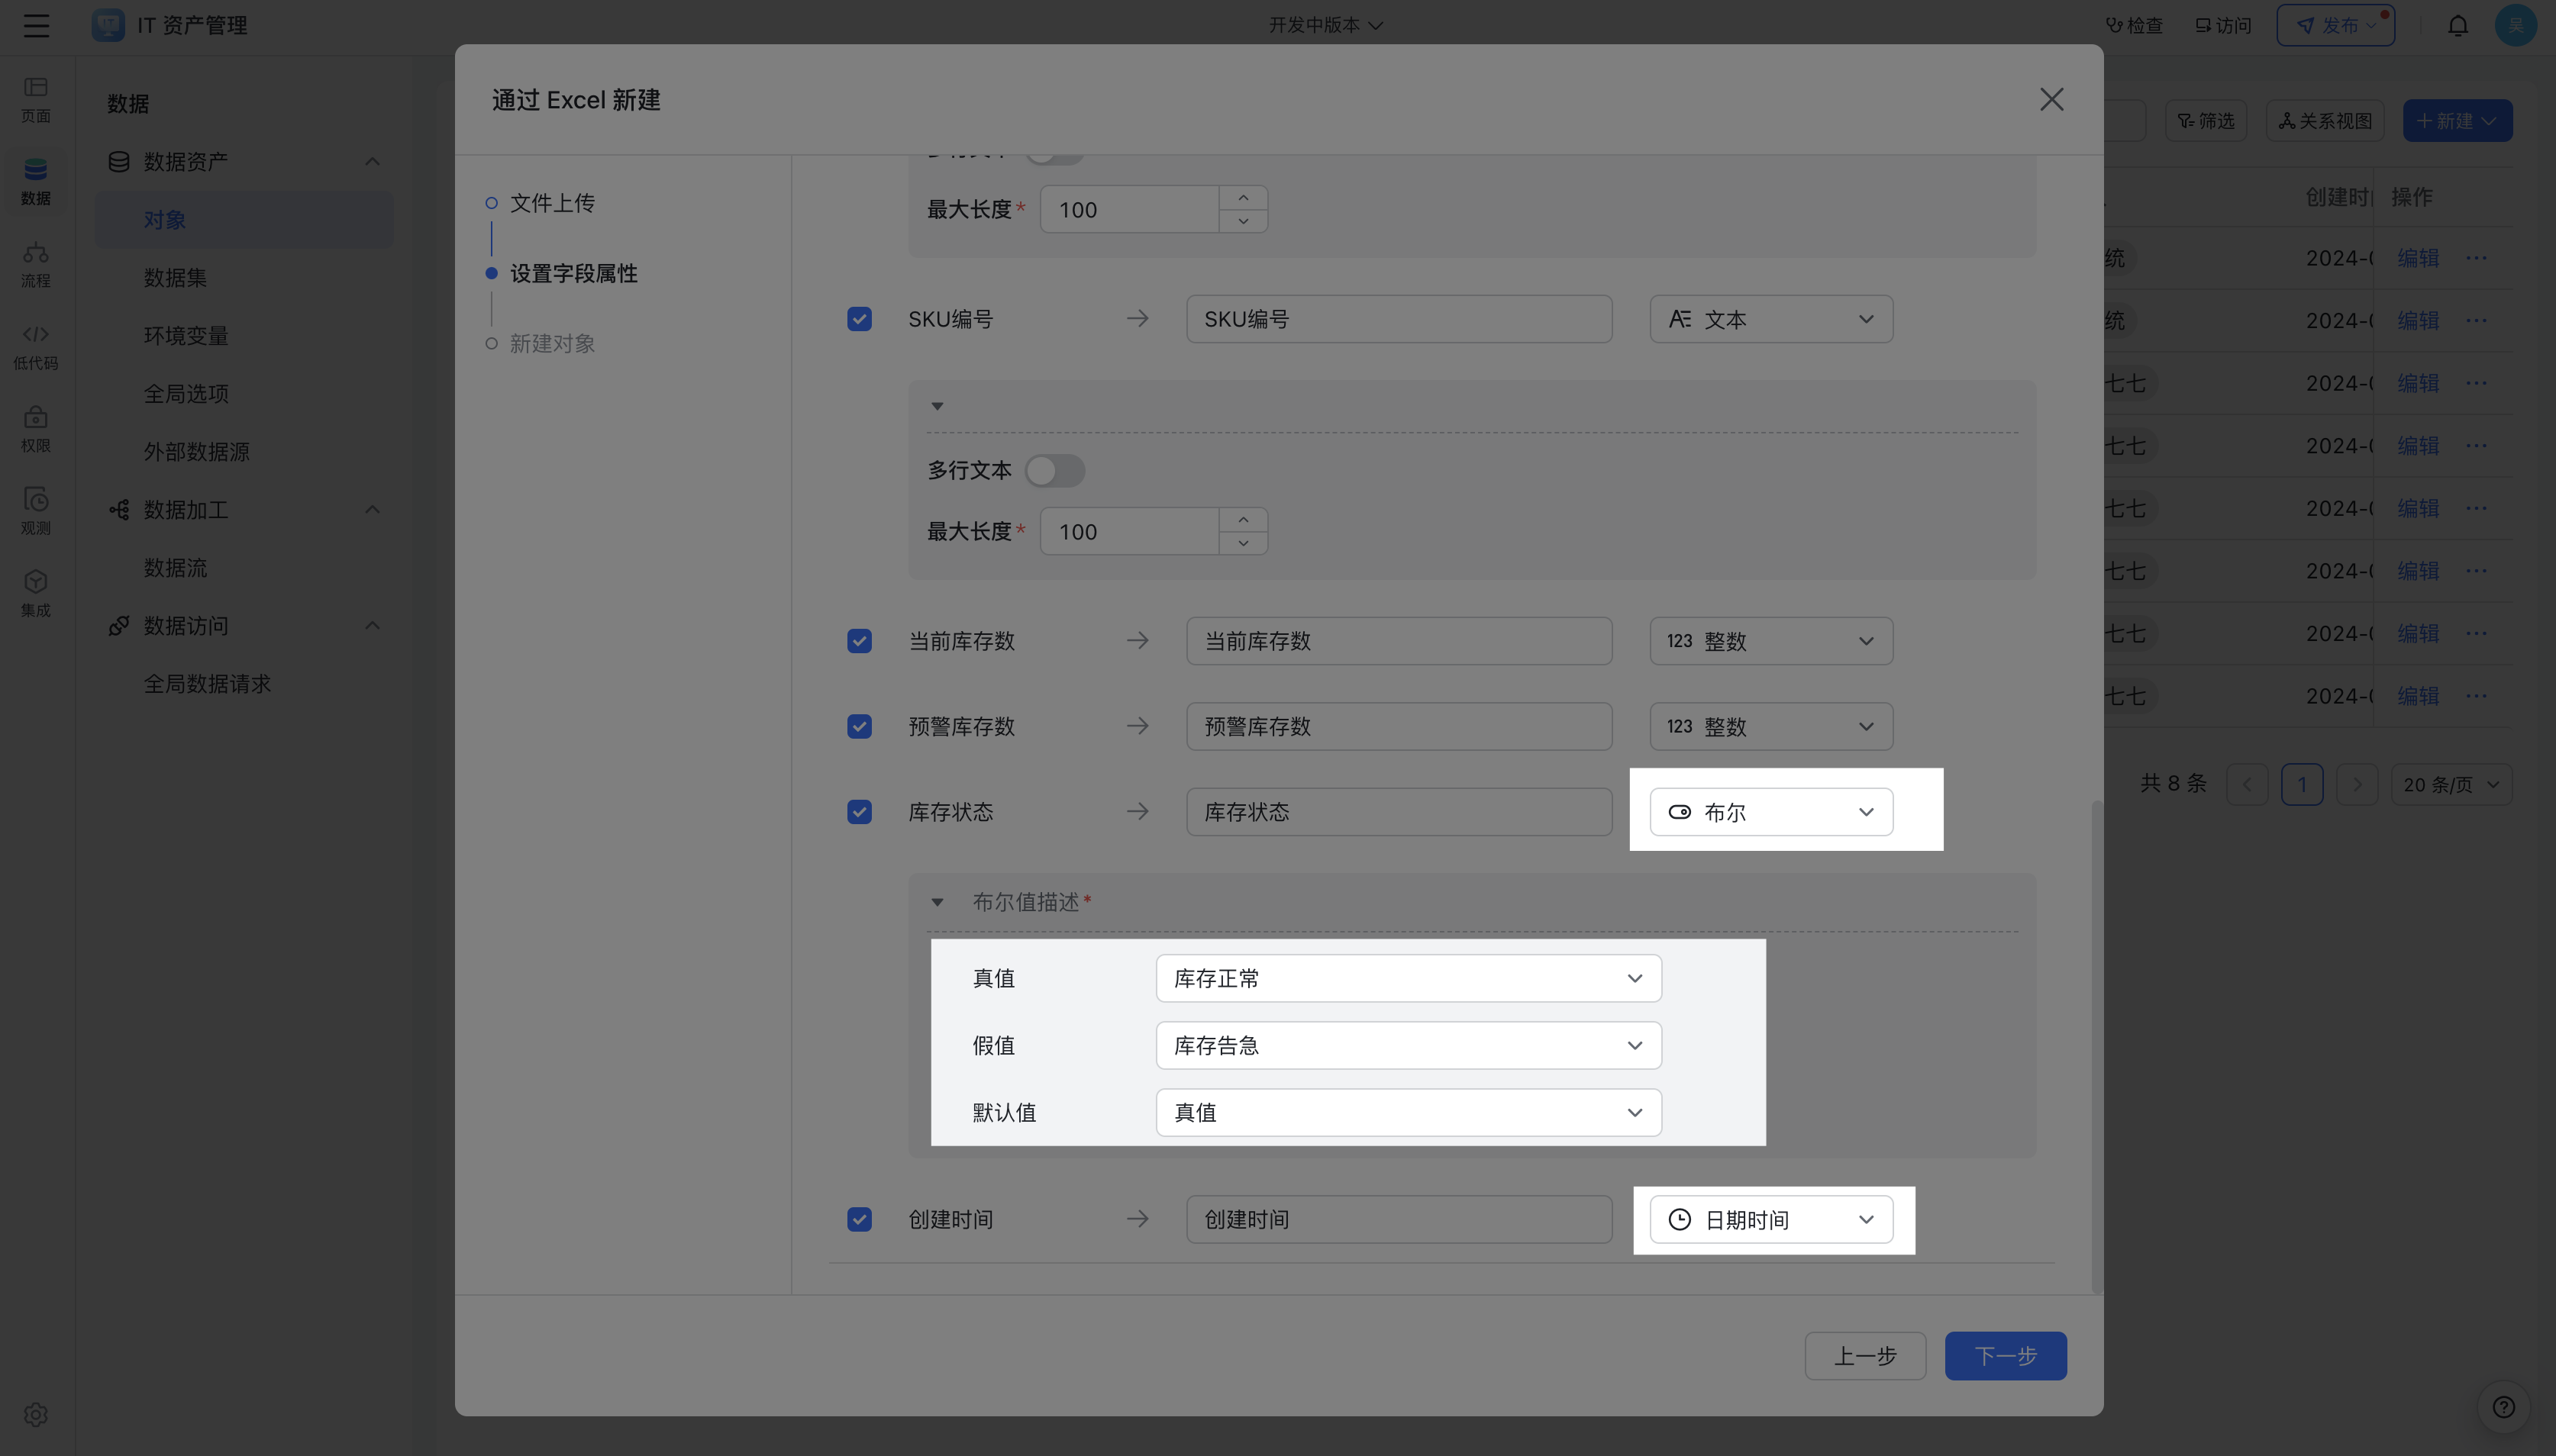Collapse 数据资产 group in sidebar
This screenshot has width=2556, height=1456.
[x=372, y=161]
